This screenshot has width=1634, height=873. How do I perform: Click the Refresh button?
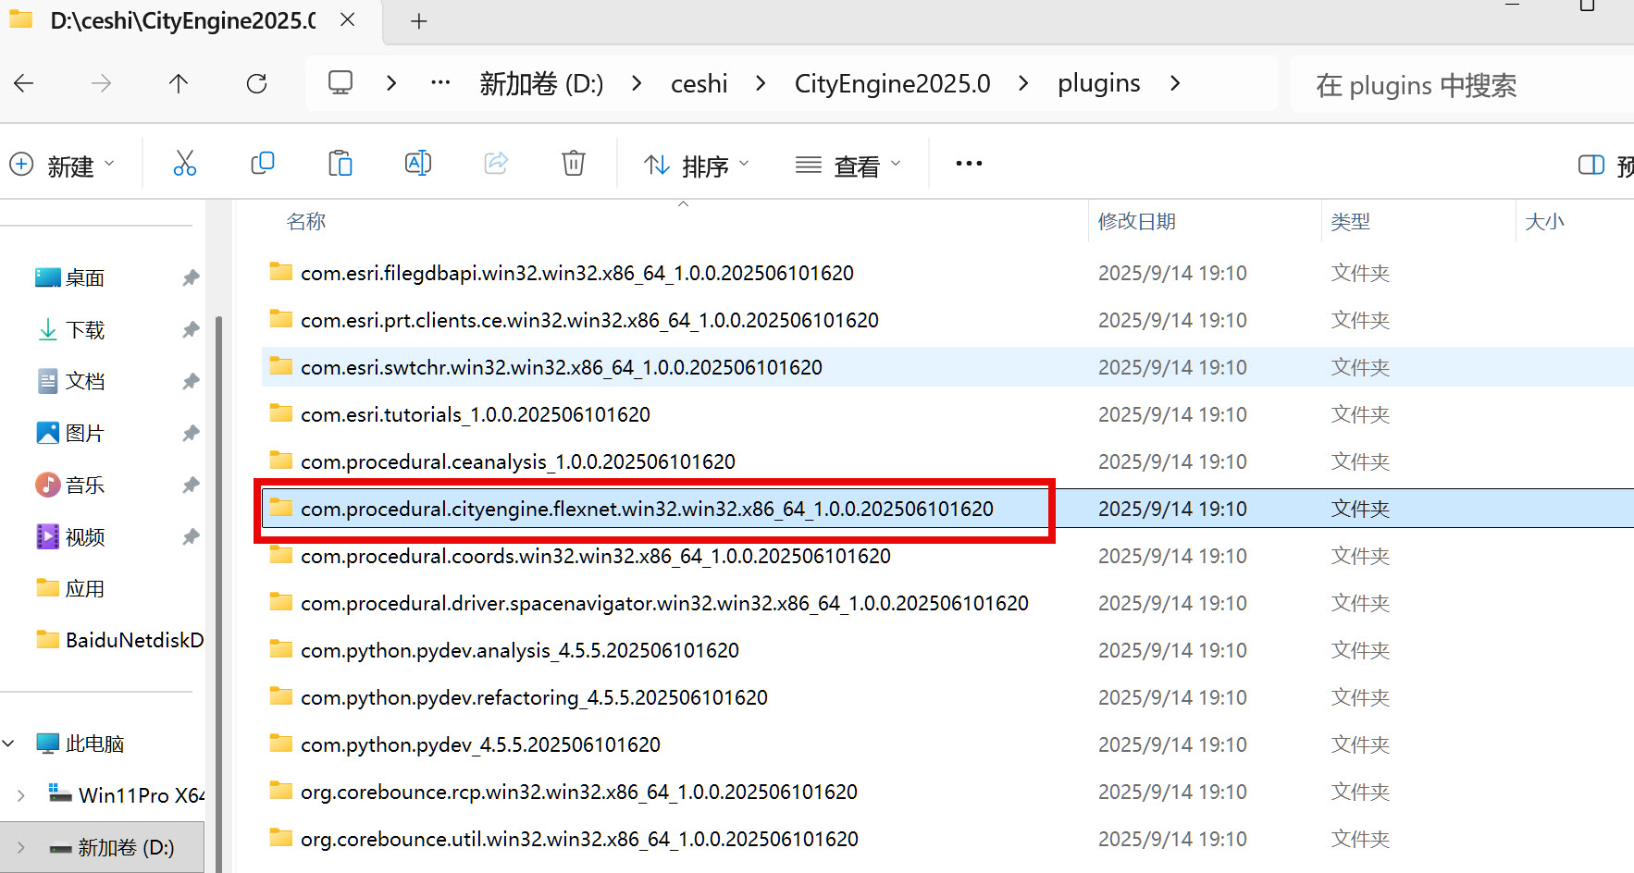(256, 84)
